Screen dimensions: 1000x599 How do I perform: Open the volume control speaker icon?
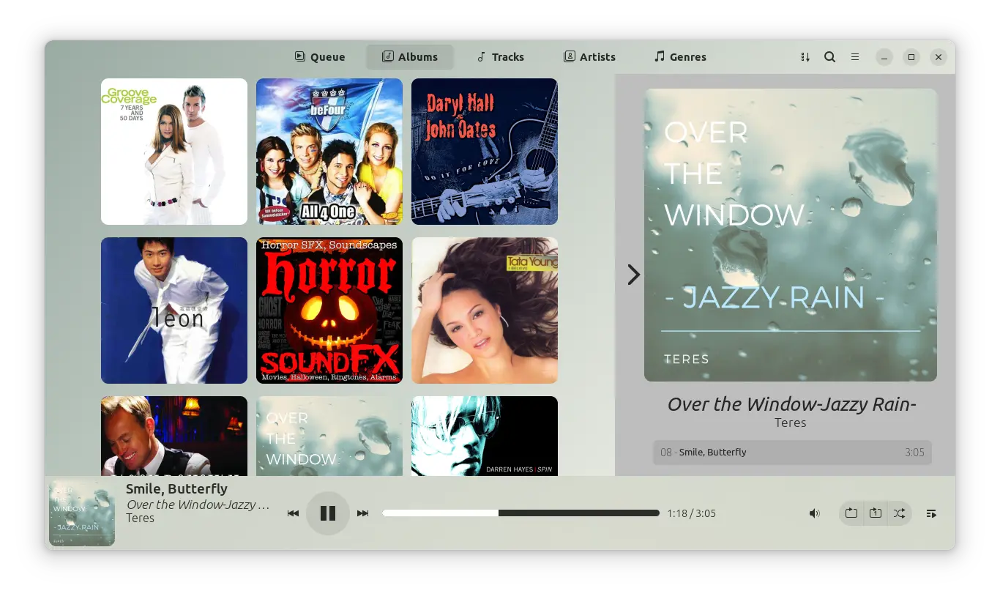(814, 513)
